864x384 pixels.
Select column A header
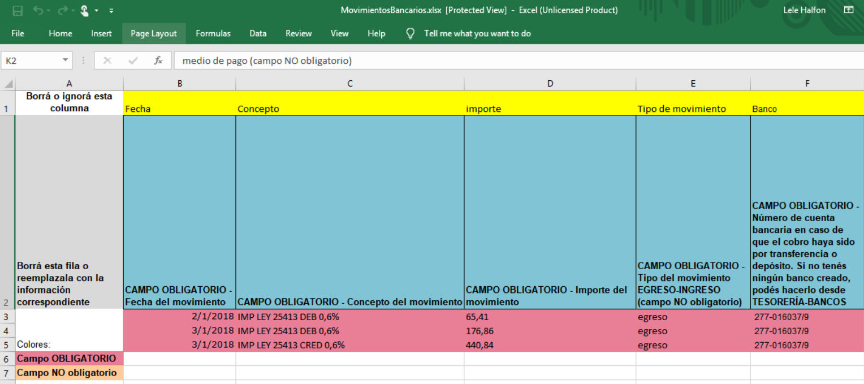69,84
